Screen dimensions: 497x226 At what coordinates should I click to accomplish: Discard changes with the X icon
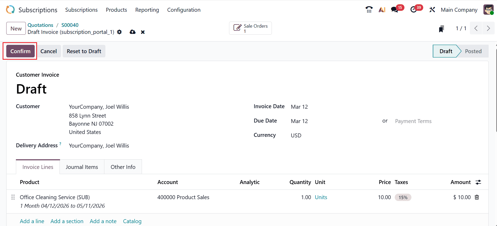coord(143,32)
